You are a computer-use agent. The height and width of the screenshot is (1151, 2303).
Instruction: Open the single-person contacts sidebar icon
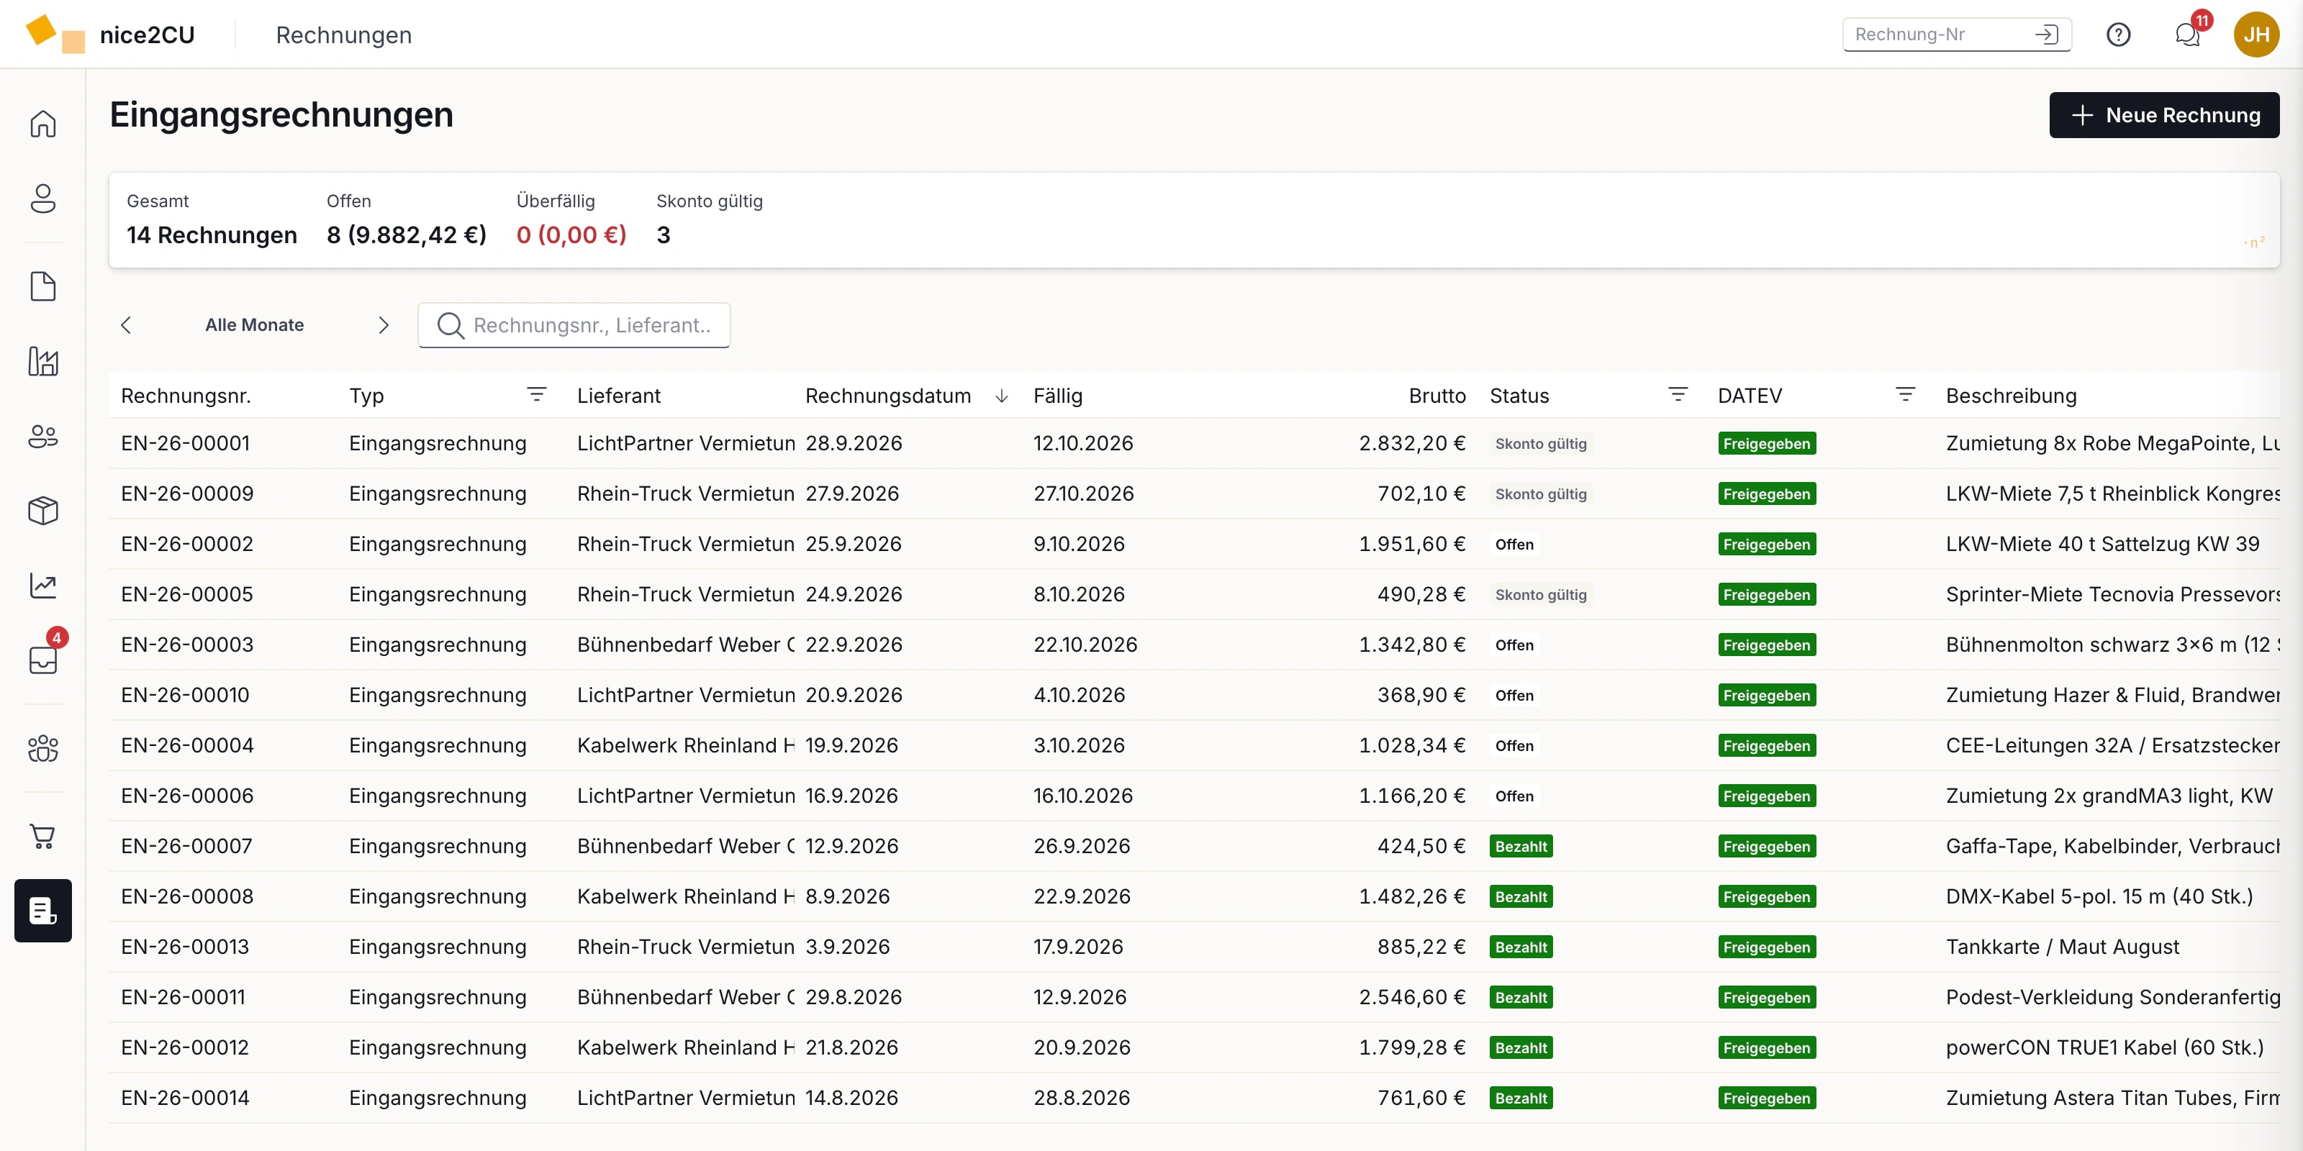pos(43,198)
